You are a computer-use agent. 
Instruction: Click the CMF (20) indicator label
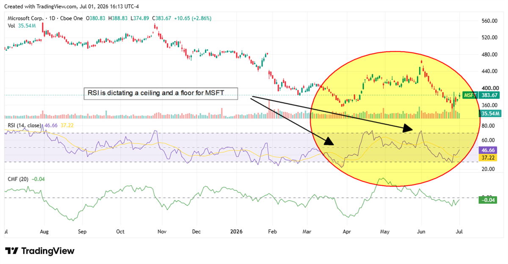[18, 179]
